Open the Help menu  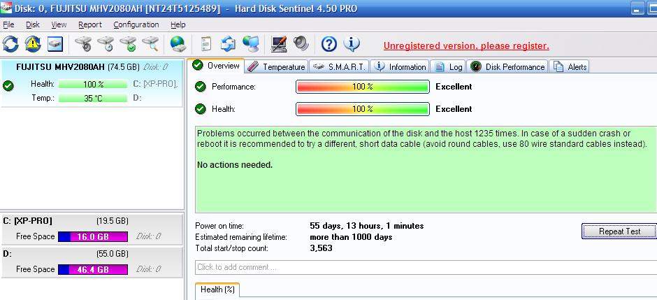(x=178, y=24)
